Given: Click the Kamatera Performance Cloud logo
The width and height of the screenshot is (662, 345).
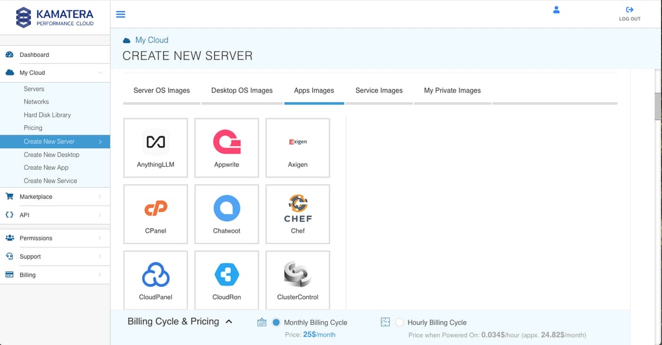Looking at the screenshot, I should tap(55, 17).
